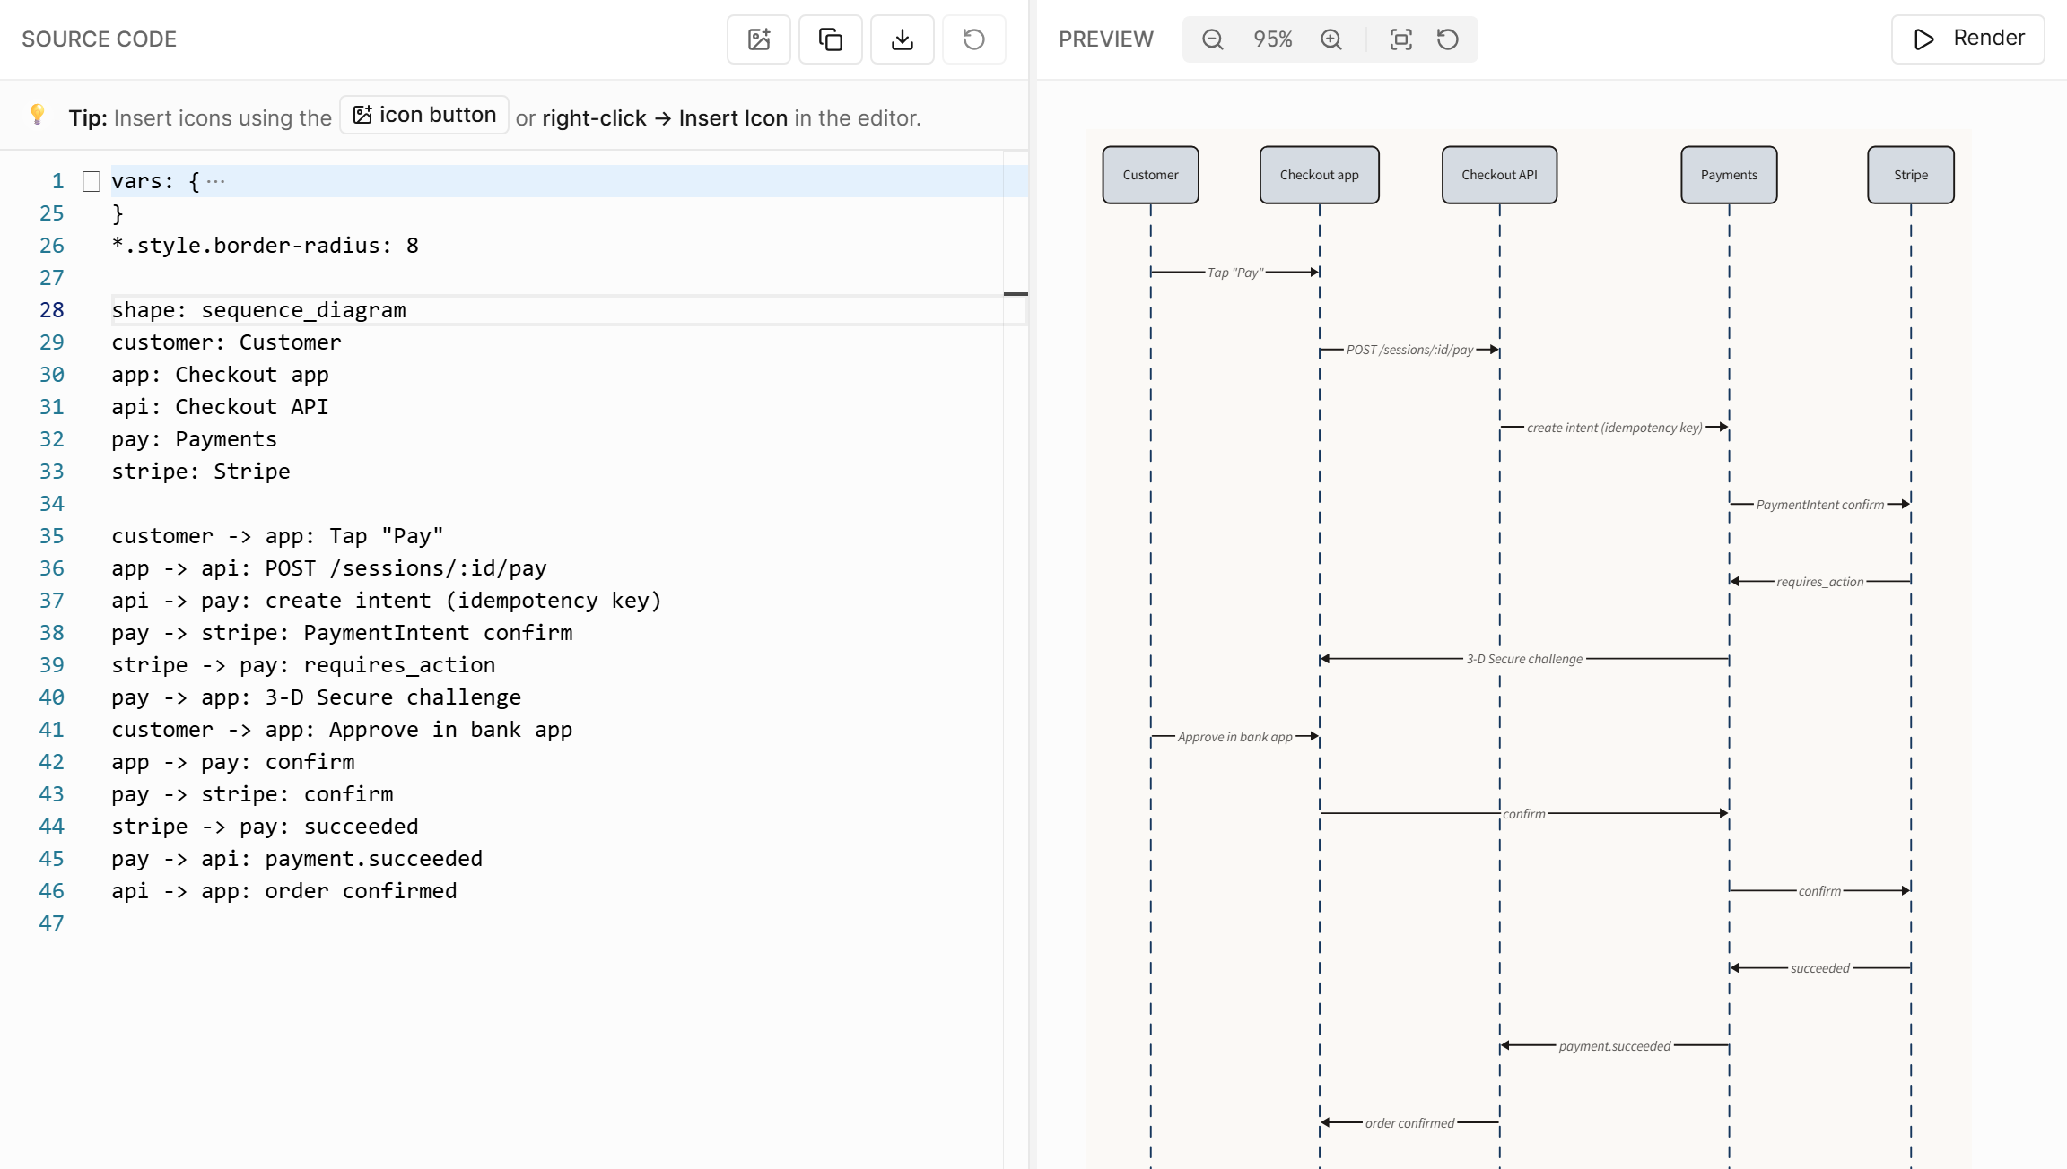Click the 'Approve in bank app' diagram label
The image size is (2067, 1169).
tap(1234, 737)
